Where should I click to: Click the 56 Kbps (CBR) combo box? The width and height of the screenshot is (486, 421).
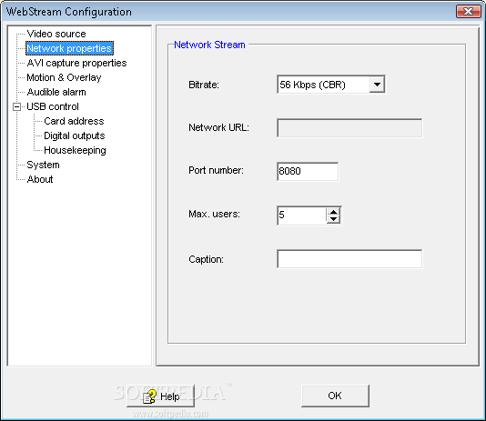331,85
